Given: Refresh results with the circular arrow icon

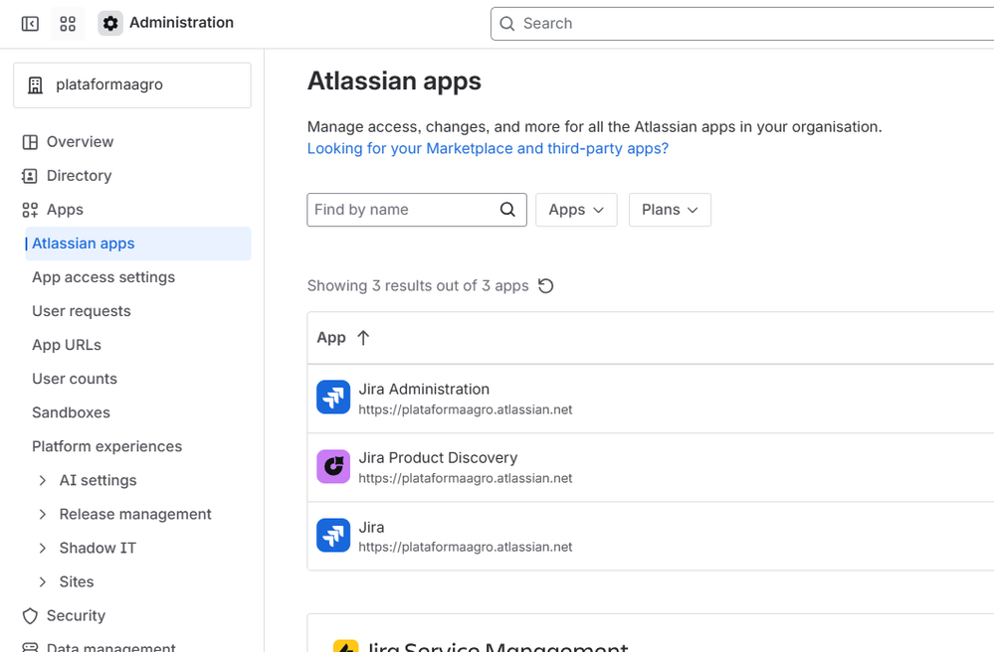Looking at the screenshot, I should (x=546, y=286).
